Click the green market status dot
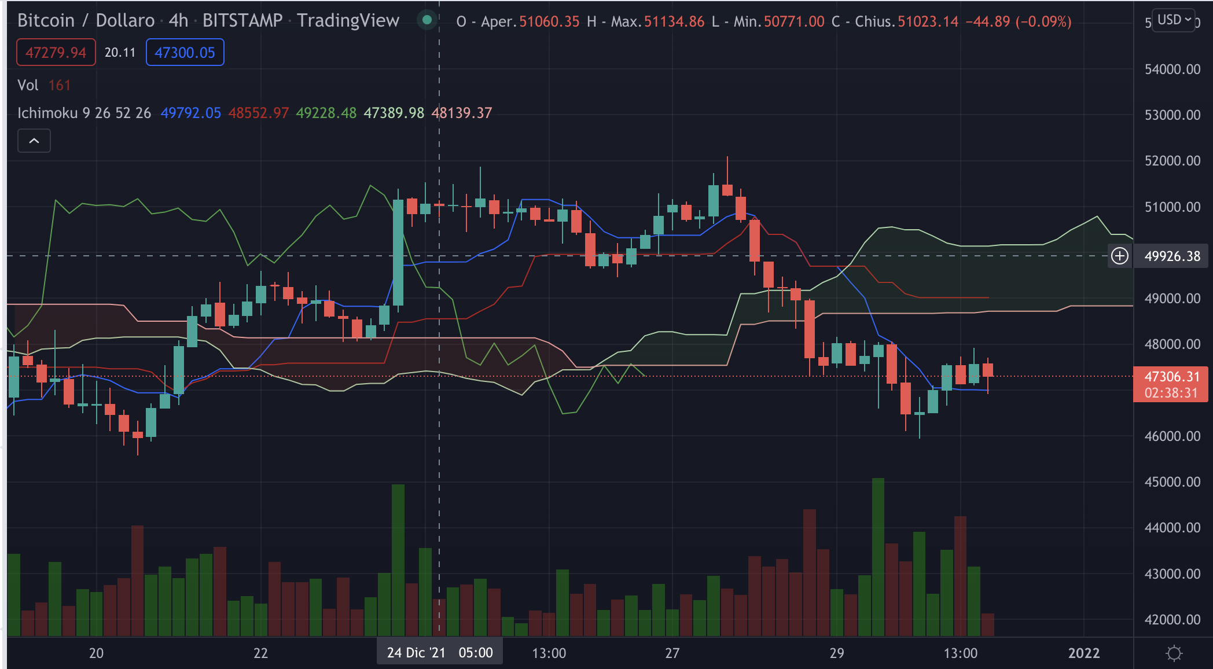1213x669 pixels. (427, 20)
